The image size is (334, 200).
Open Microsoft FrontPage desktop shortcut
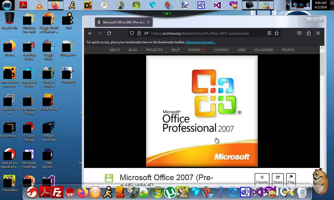pyautogui.click(x=29, y=159)
